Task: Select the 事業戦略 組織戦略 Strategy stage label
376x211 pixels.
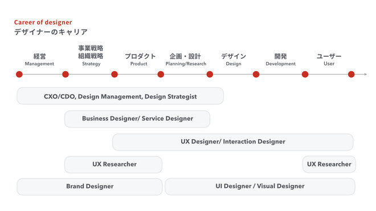Action: tap(91, 55)
